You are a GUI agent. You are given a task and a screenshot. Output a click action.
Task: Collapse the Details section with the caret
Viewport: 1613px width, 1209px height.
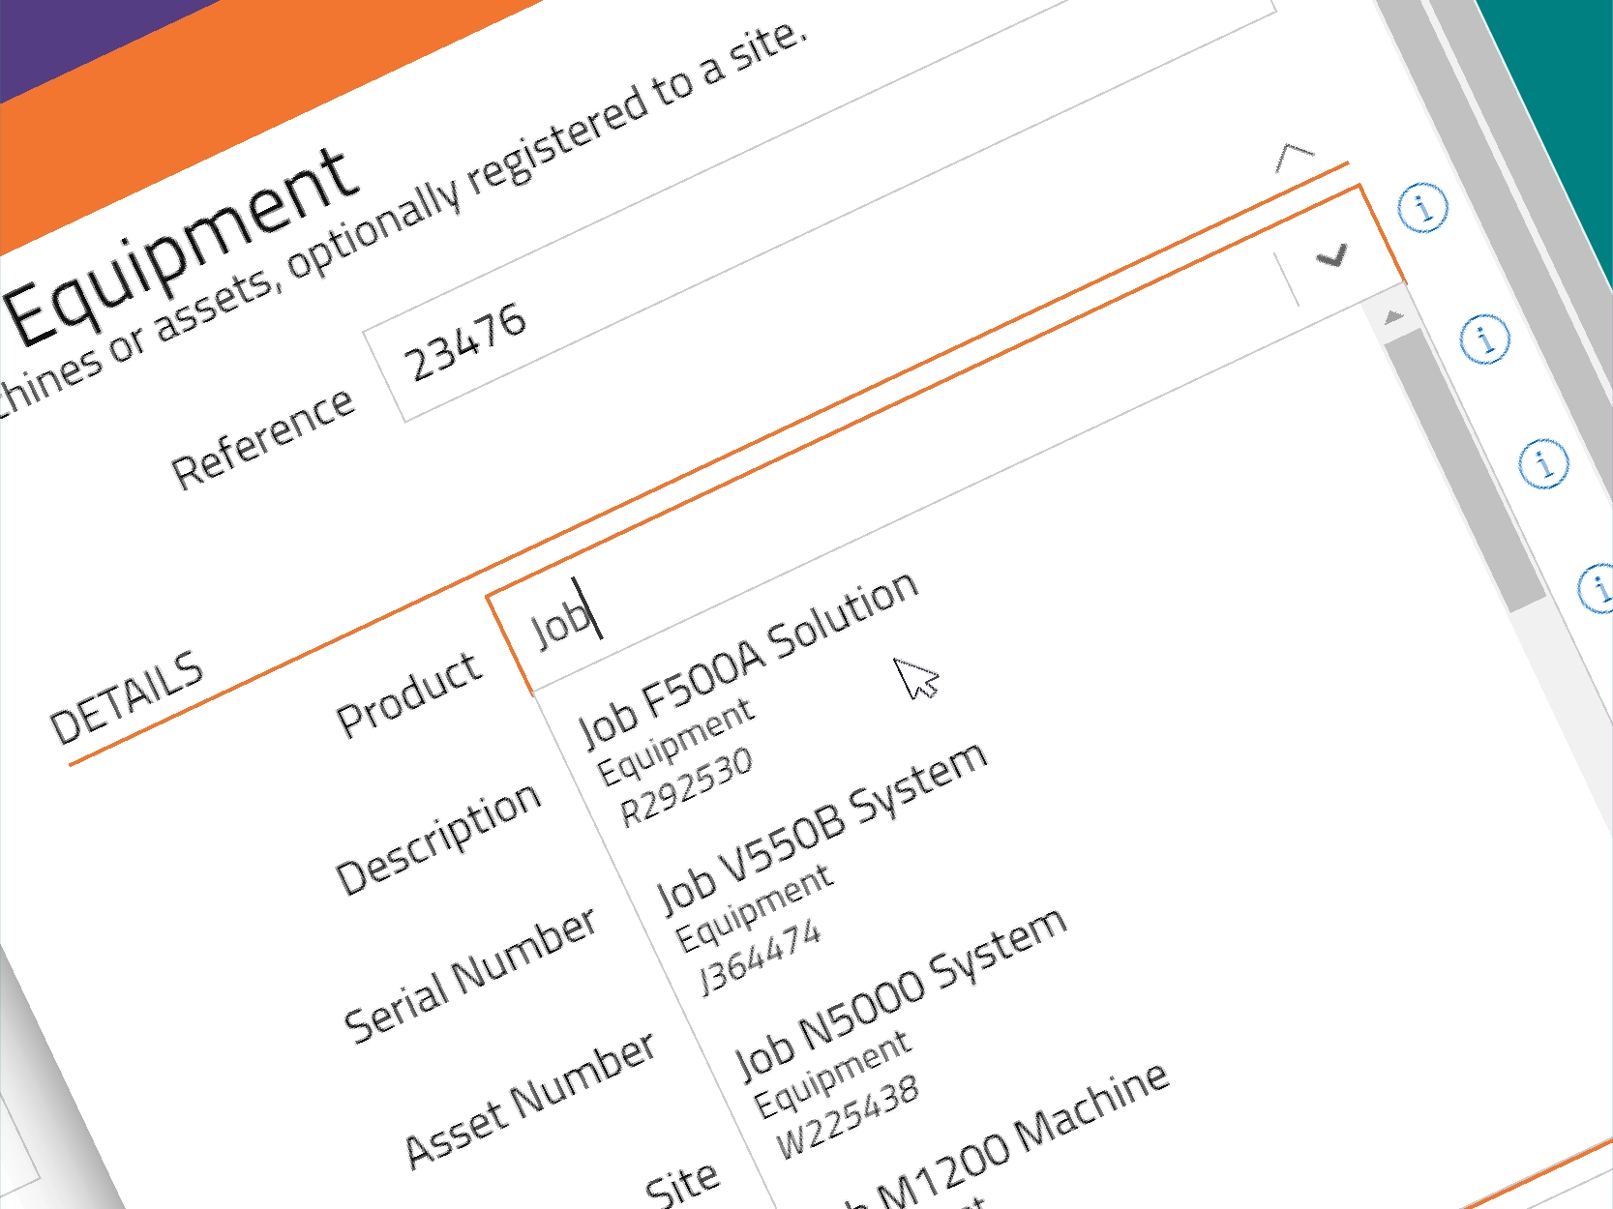(1295, 156)
